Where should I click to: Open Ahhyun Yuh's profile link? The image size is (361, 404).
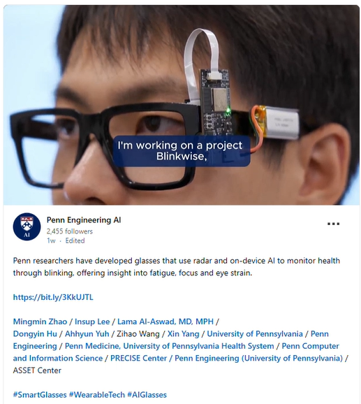tap(87, 333)
